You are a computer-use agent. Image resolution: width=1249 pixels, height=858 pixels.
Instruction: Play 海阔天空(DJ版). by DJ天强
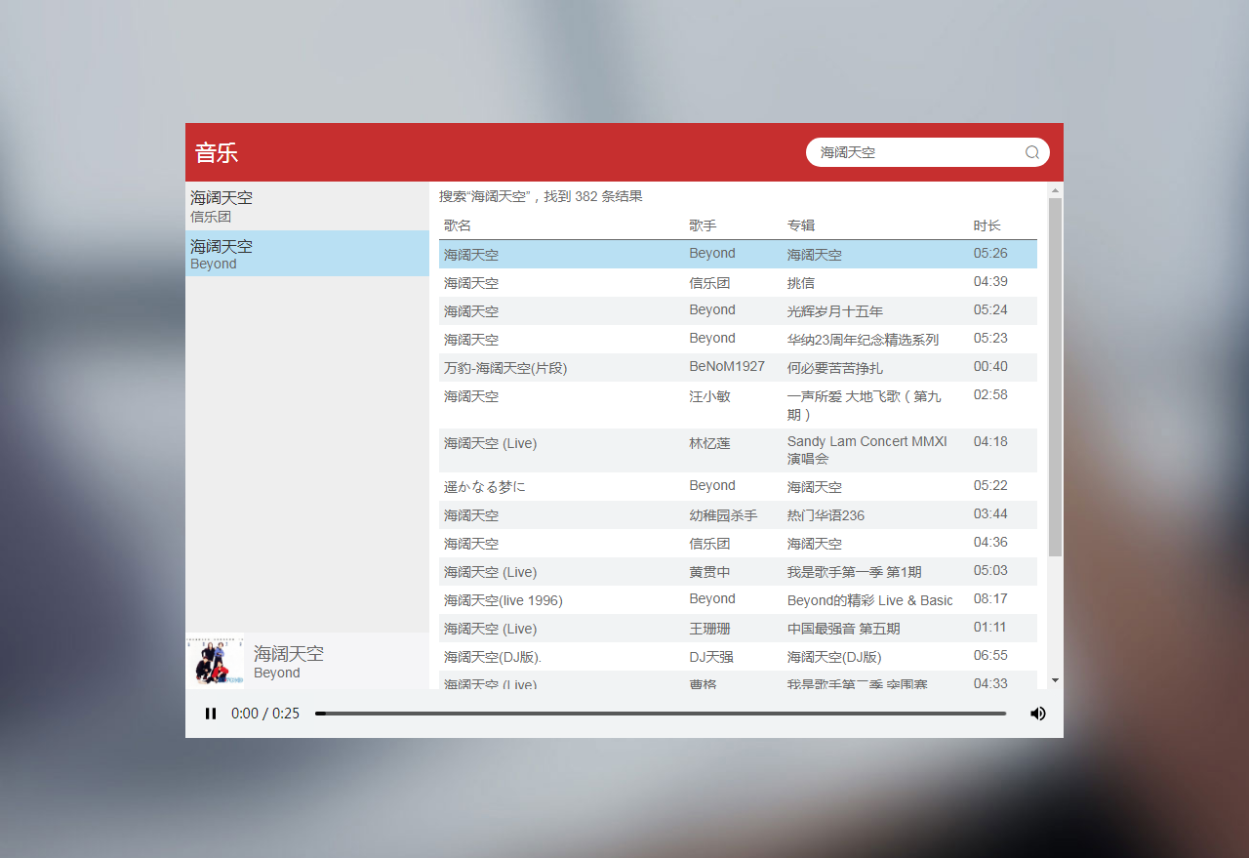pos(493,657)
